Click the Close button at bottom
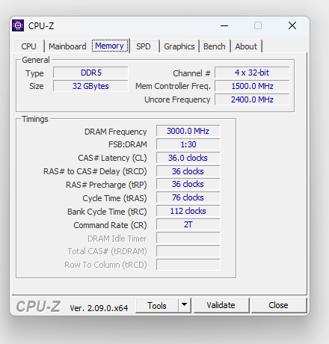Screen dimensions: 329x344 click(279, 305)
